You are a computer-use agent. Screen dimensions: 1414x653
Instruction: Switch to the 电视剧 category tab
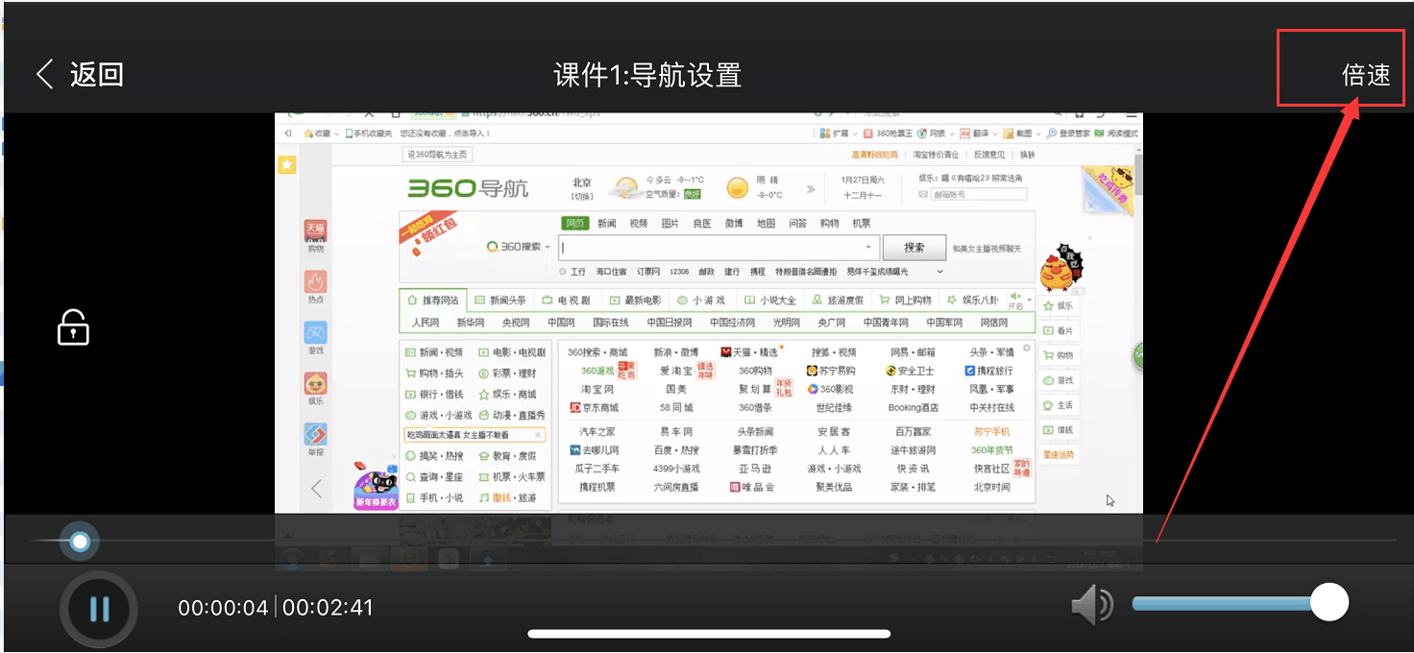coord(567,300)
